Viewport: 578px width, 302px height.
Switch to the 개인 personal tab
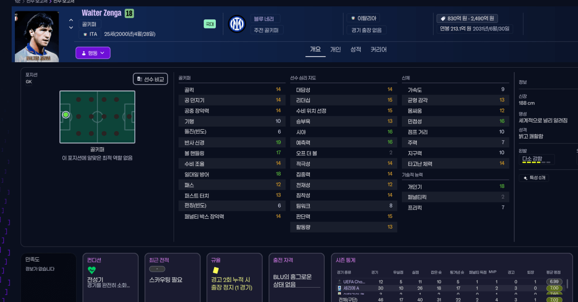[x=336, y=50]
